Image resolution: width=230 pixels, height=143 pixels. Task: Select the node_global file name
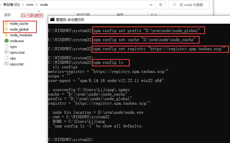click(x=19, y=29)
